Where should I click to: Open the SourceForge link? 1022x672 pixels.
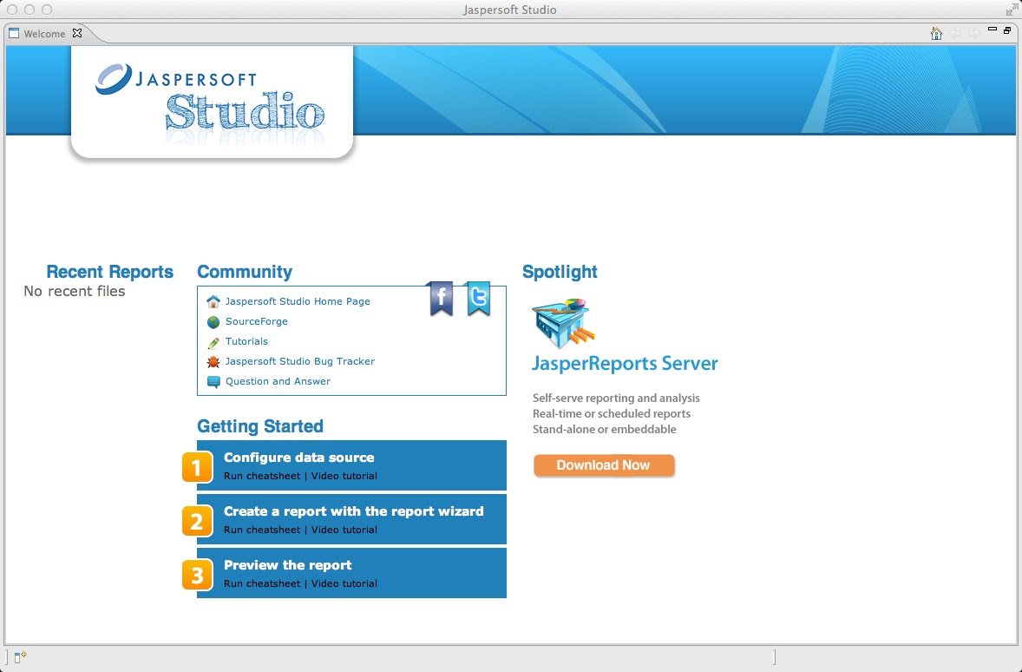click(256, 321)
